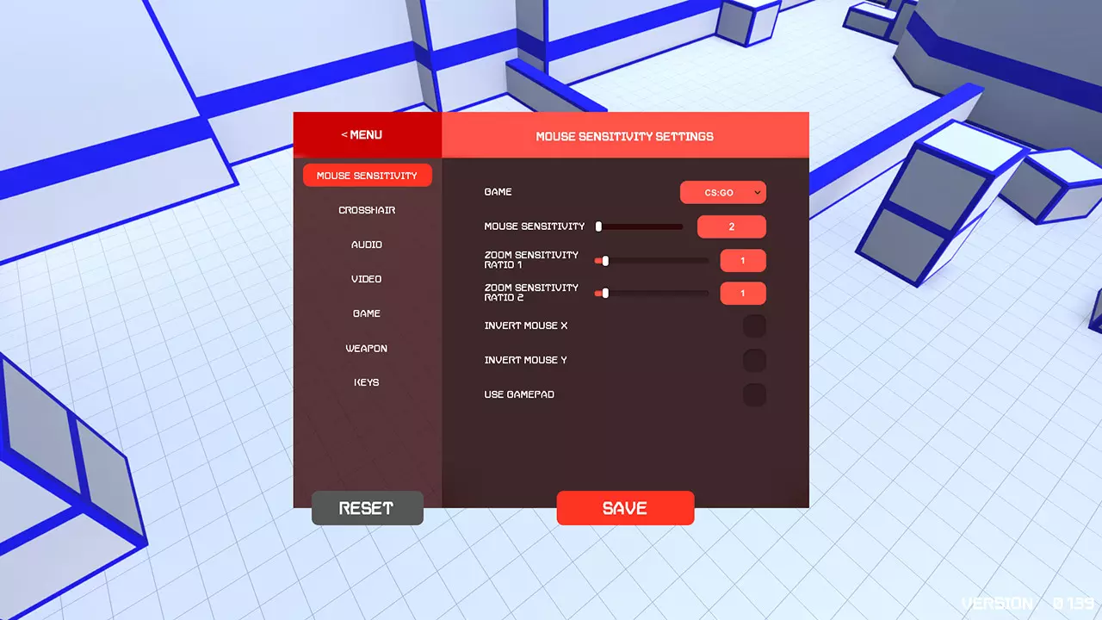
Task: Focus the Mouse Sensitivity value field
Action: click(x=732, y=226)
